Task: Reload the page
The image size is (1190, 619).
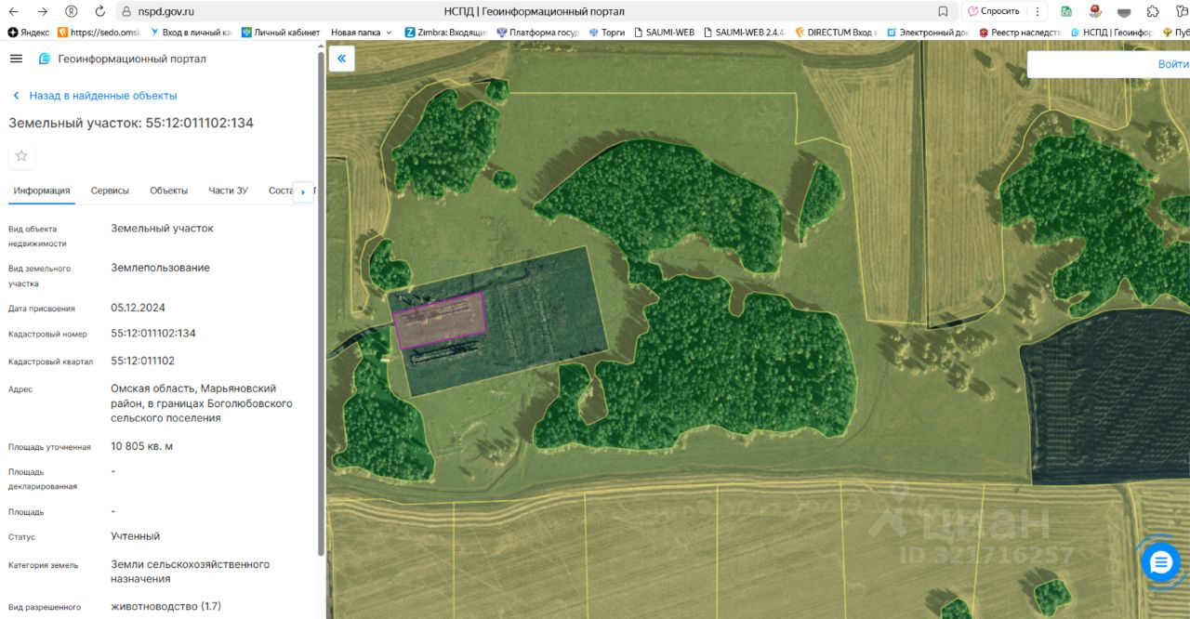Action: [x=99, y=11]
